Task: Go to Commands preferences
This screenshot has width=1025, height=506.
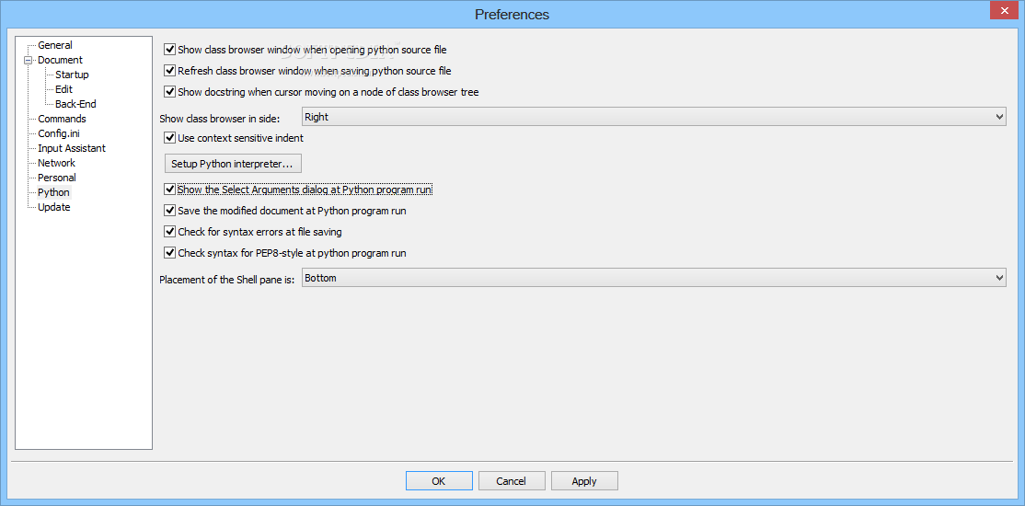Action: pos(62,119)
